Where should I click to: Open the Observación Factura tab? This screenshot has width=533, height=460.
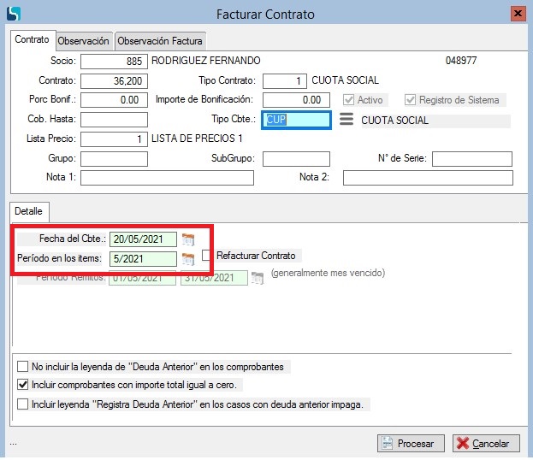click(161, 41)
